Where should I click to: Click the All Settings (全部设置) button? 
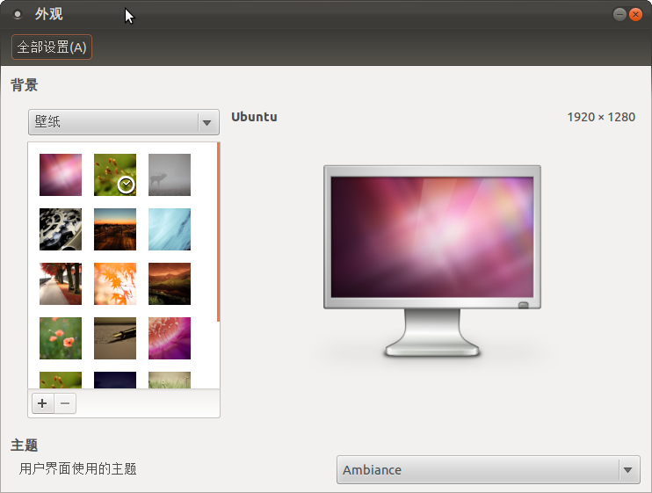point(52,47)
